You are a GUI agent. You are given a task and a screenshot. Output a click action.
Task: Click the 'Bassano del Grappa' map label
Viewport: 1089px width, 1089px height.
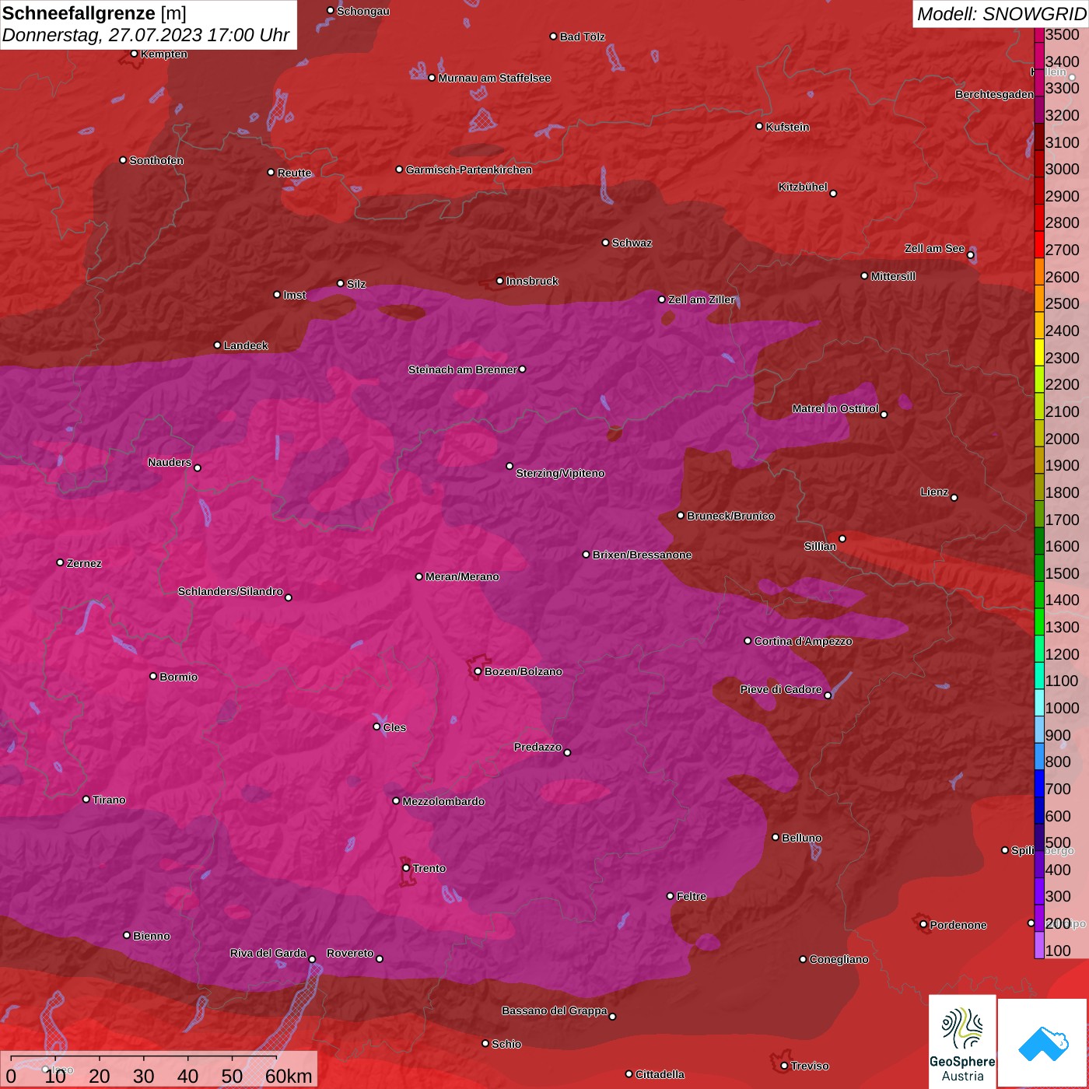(x=555, y=1010)
